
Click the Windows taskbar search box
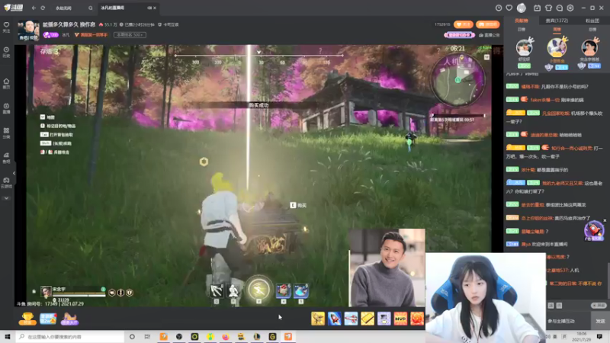pyautogui.click(x=70, y=337)
